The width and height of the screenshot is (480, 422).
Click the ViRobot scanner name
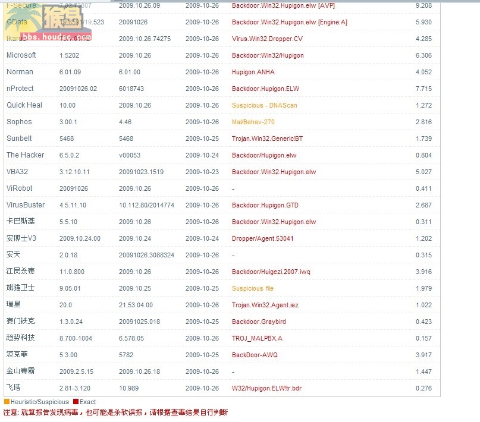19,188
